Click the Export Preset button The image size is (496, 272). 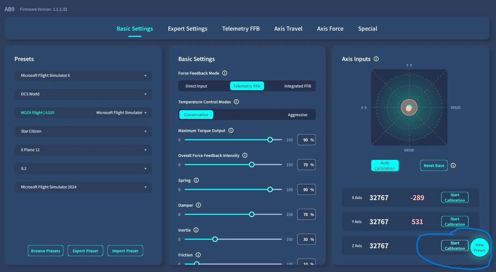pyautogui.click(x=85, y=251)
